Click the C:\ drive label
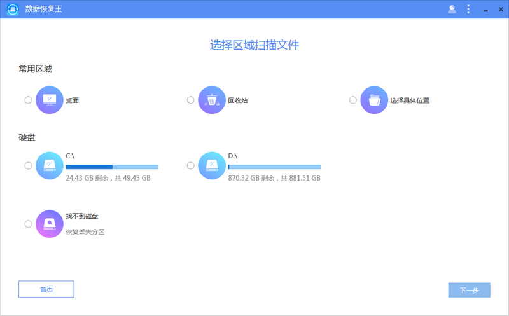 pyautogui.click(x=70, y=156)
